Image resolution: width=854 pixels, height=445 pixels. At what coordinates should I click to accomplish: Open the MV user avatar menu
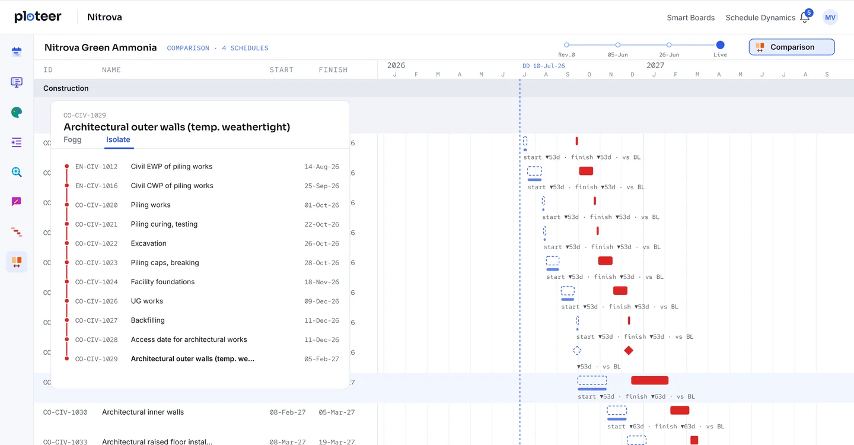tap(830, 17)
